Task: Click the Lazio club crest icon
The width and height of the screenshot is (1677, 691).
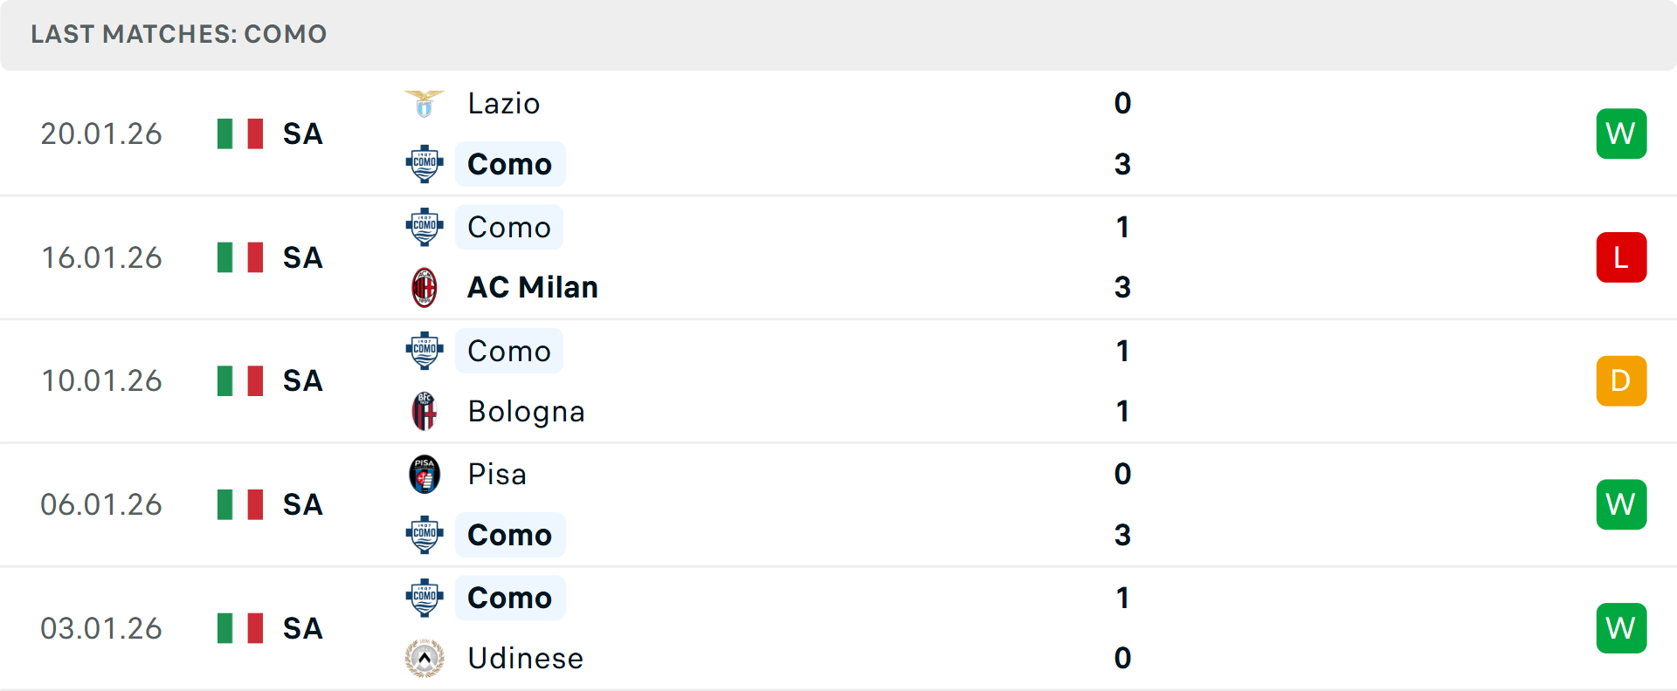Action: (424, 104)
